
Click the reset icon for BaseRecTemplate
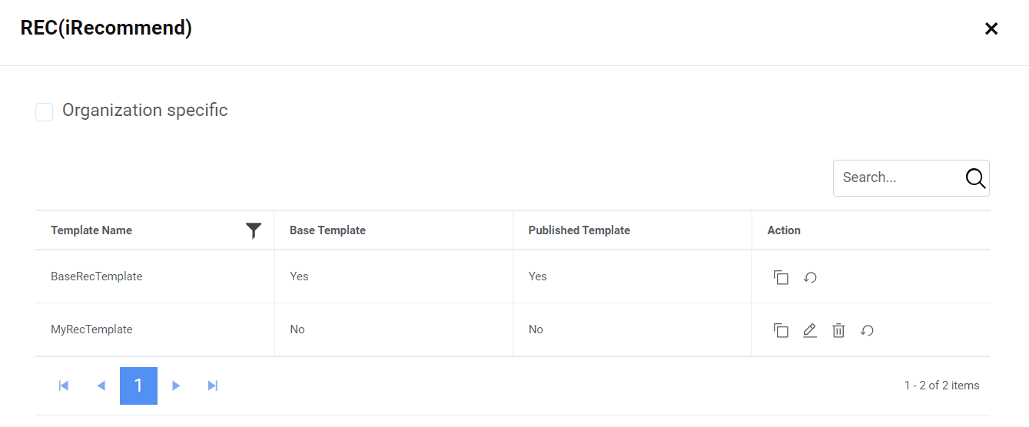810,277
